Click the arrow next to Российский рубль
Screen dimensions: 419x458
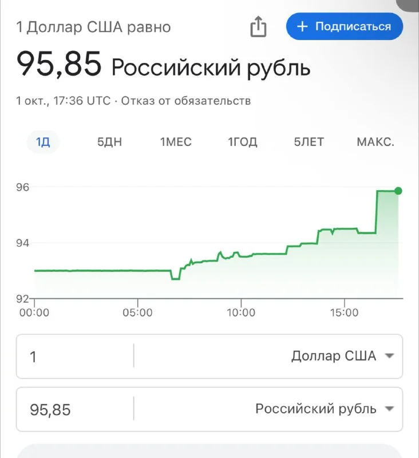390,409
